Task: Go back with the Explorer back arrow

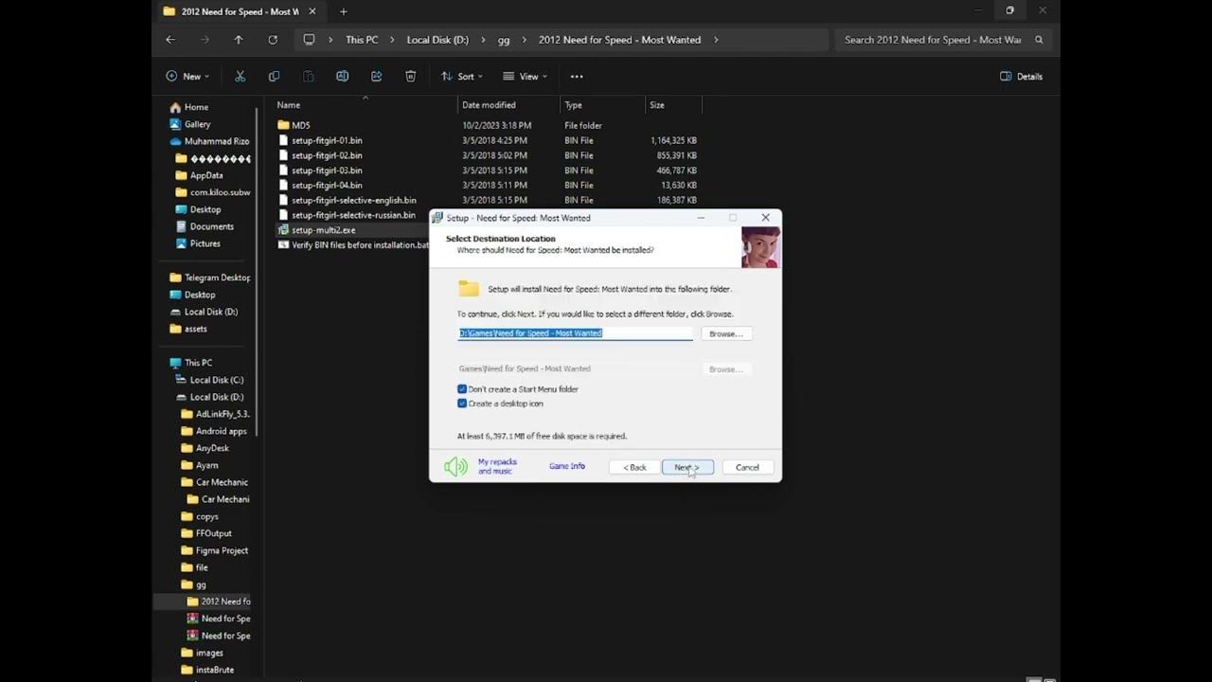Action: (x=170, y=40)
